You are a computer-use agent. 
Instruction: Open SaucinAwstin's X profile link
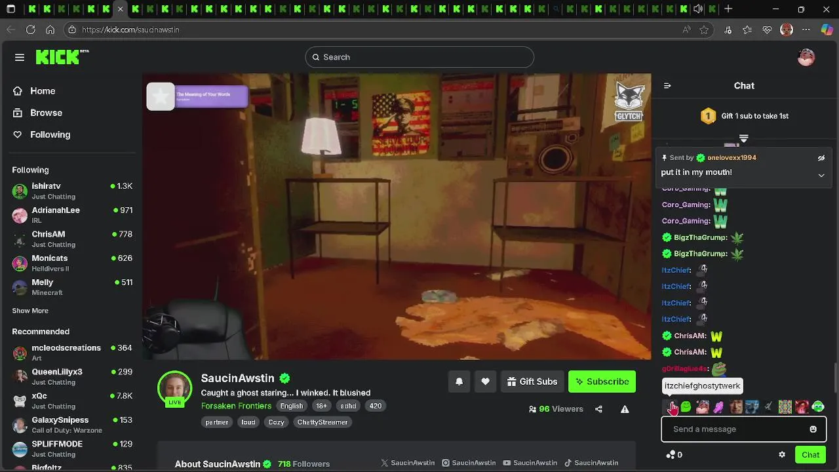click(x=408, y=463)
